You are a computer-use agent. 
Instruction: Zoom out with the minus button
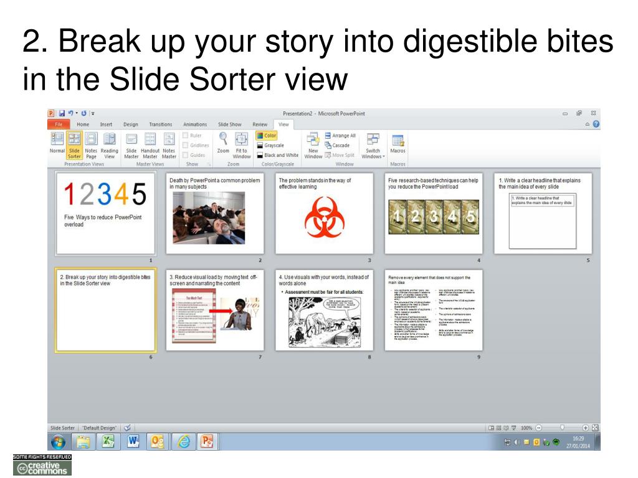539,428
